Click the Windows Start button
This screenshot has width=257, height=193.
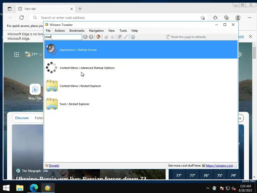pyautogui.click(x=6, y=188)
